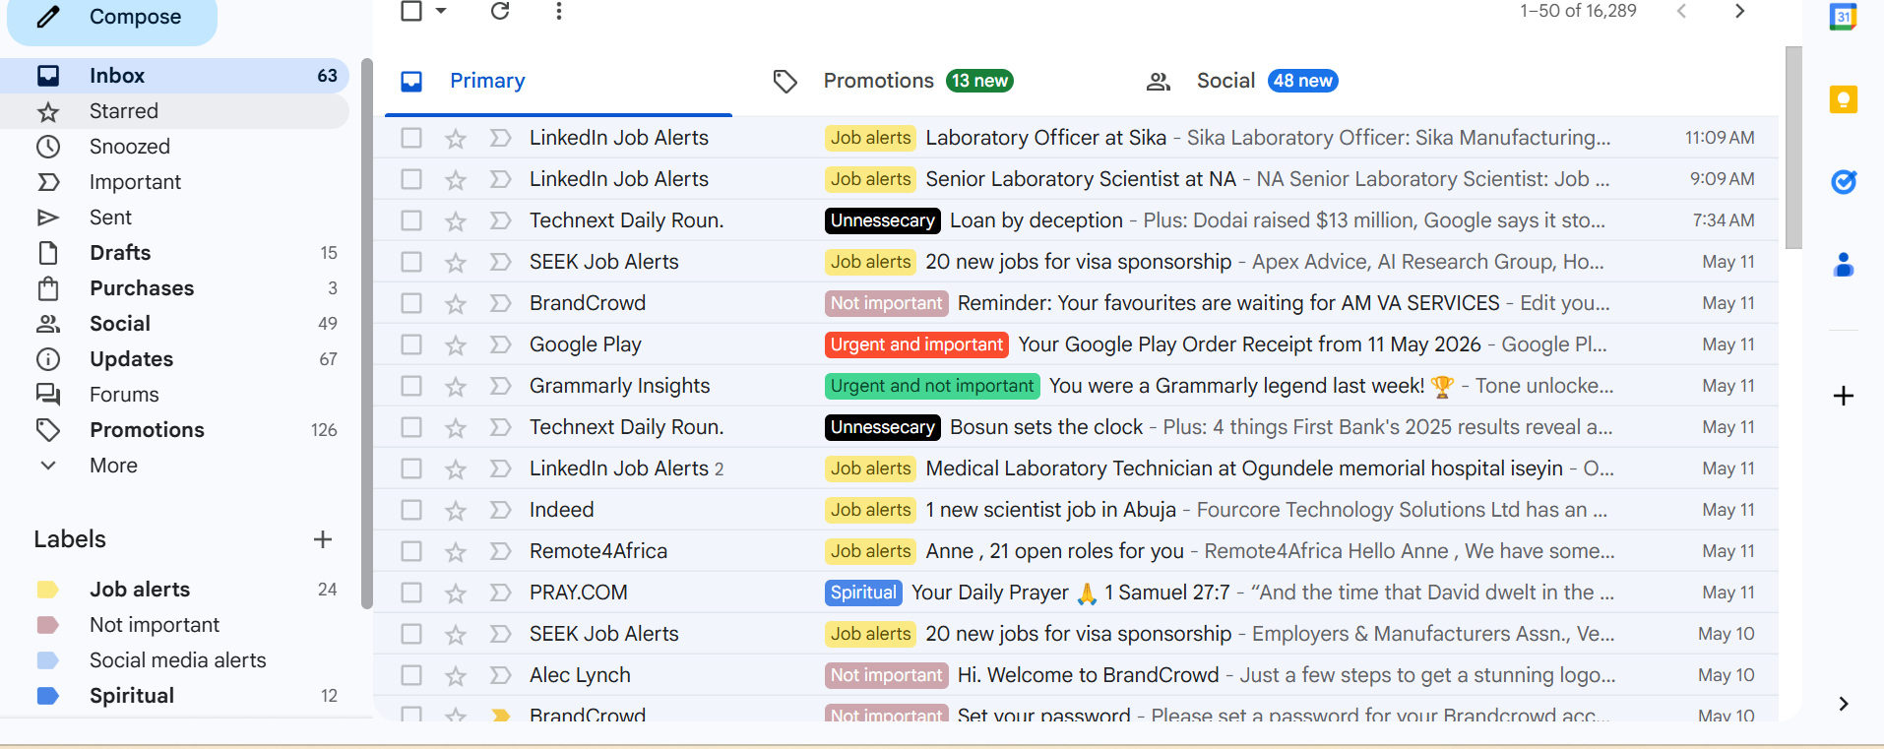Open Drafts folder in sidebar
The image size is (1884, 749).
click(174, 253)
